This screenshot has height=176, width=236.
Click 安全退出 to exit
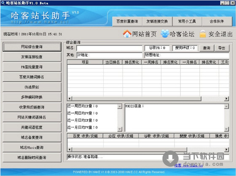[x=220, y=34]
